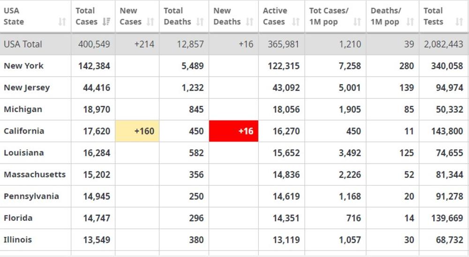Open the New York state link
Image resolution: width=469 pixels, height=257 pixels.
pyautogui.click(x=23, y=66)
